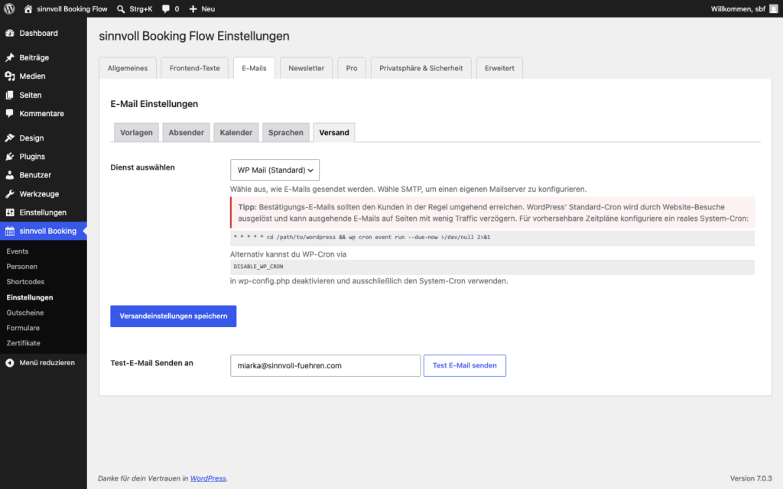Click the cron command code line
Viewport: 783px width, 489px height.
point(362,238)
